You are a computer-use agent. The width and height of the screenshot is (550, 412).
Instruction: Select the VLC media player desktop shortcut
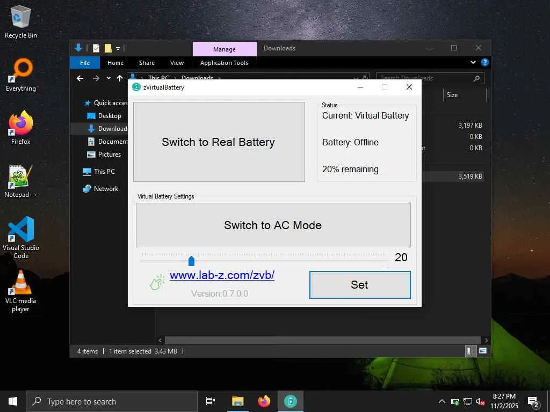point(21,291)
